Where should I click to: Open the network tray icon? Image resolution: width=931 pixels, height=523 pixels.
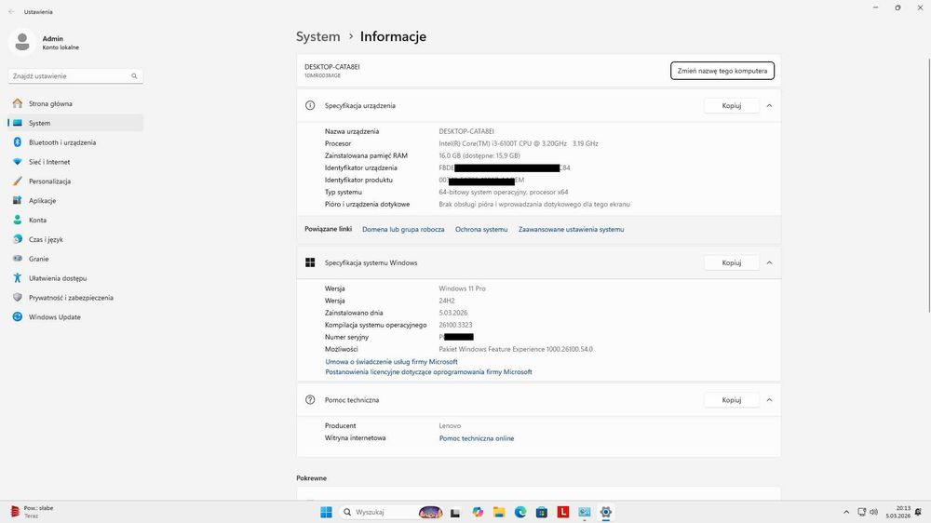point(861,513)
